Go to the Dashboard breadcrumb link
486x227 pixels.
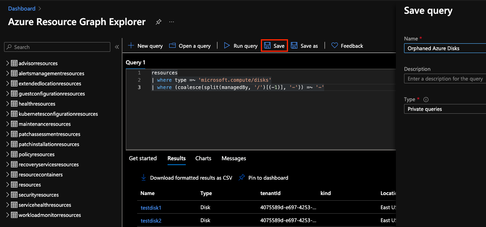click(x=22, y=8)
